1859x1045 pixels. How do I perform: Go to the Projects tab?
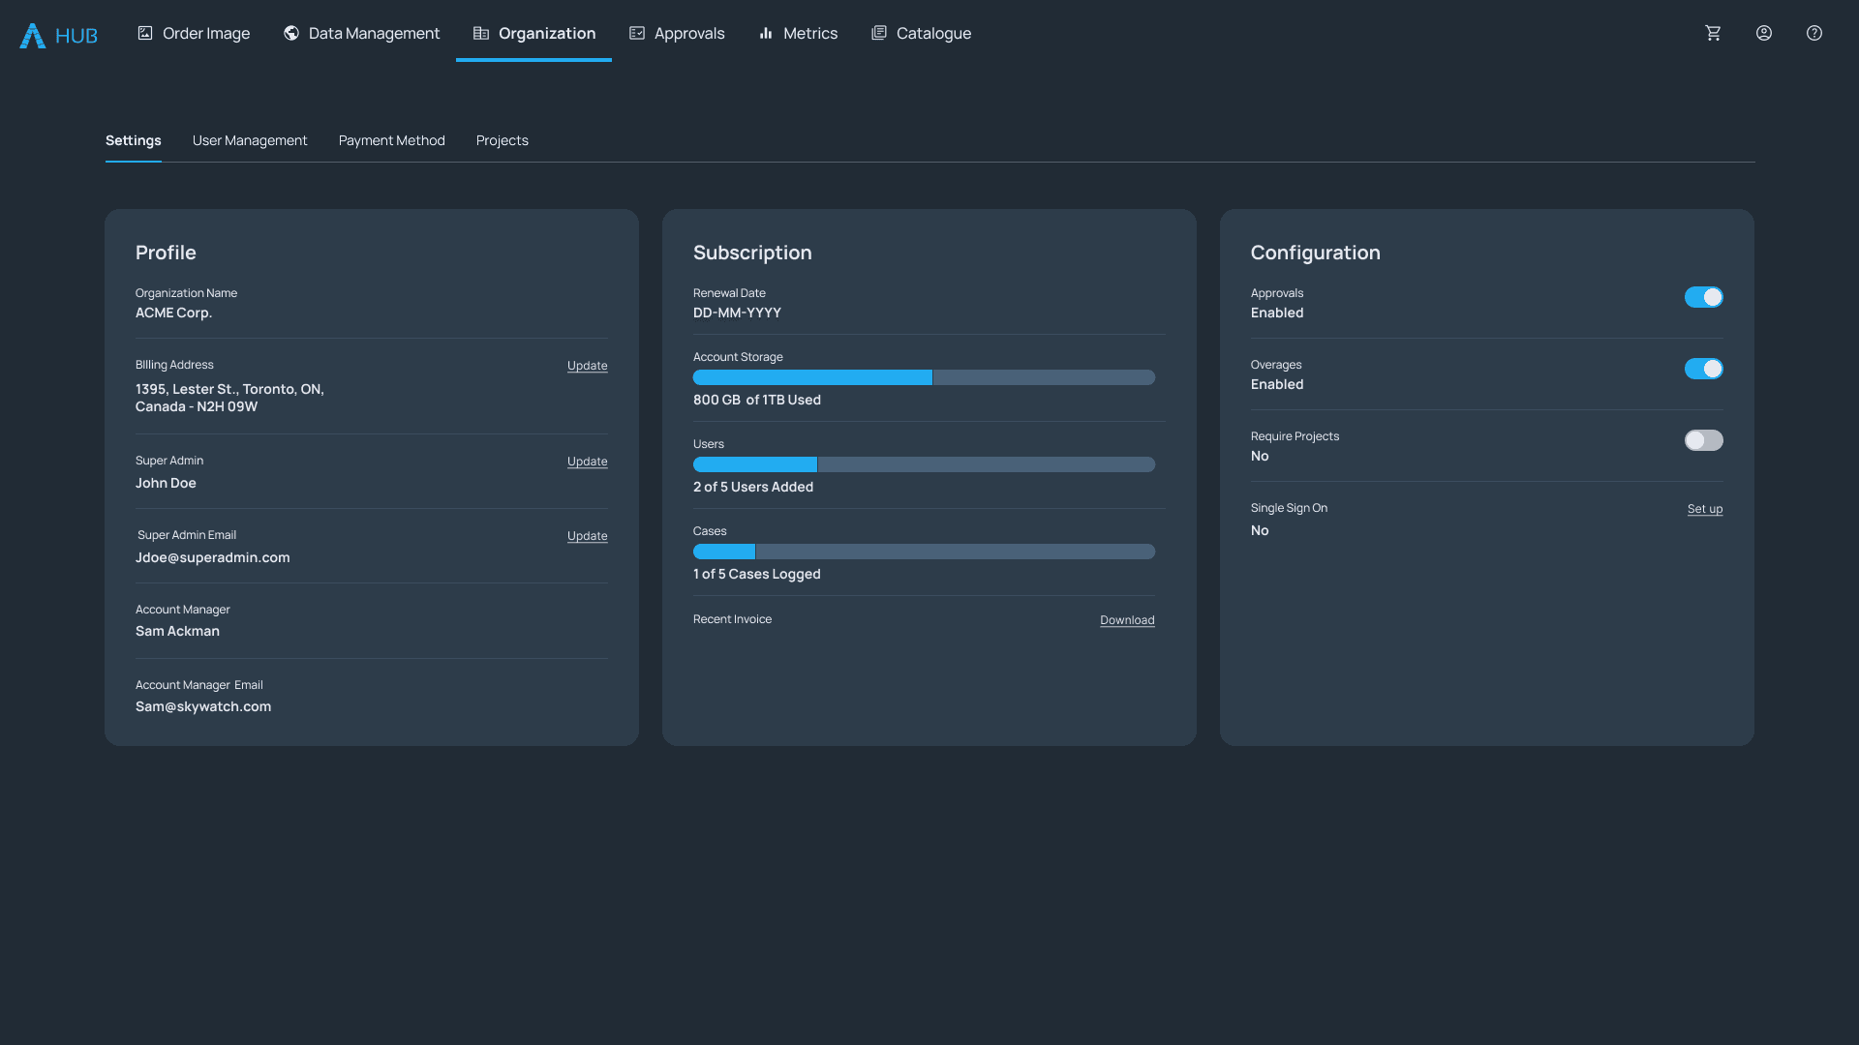click(503, 140)
